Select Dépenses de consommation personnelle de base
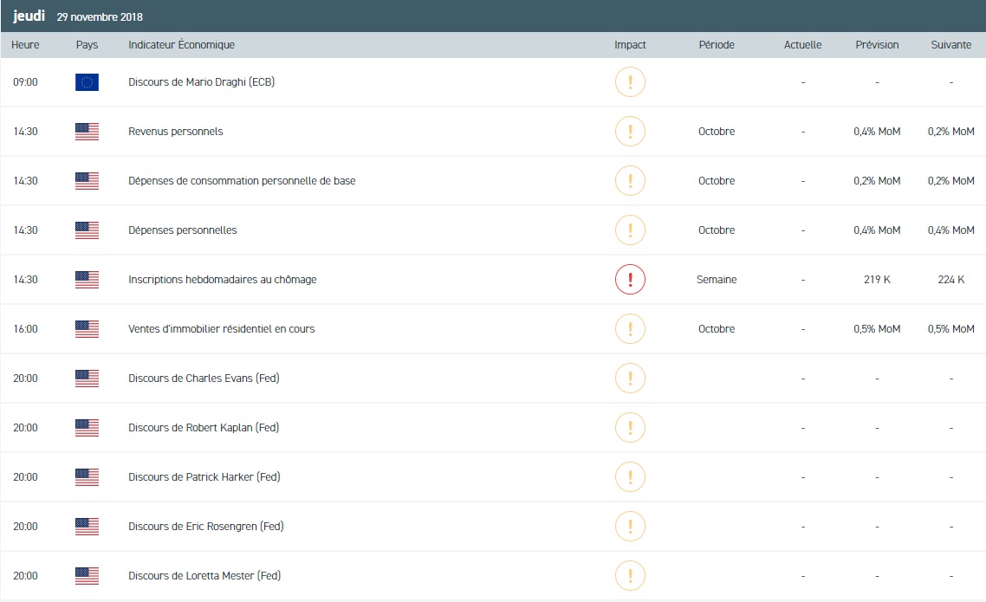 (242, 181)
